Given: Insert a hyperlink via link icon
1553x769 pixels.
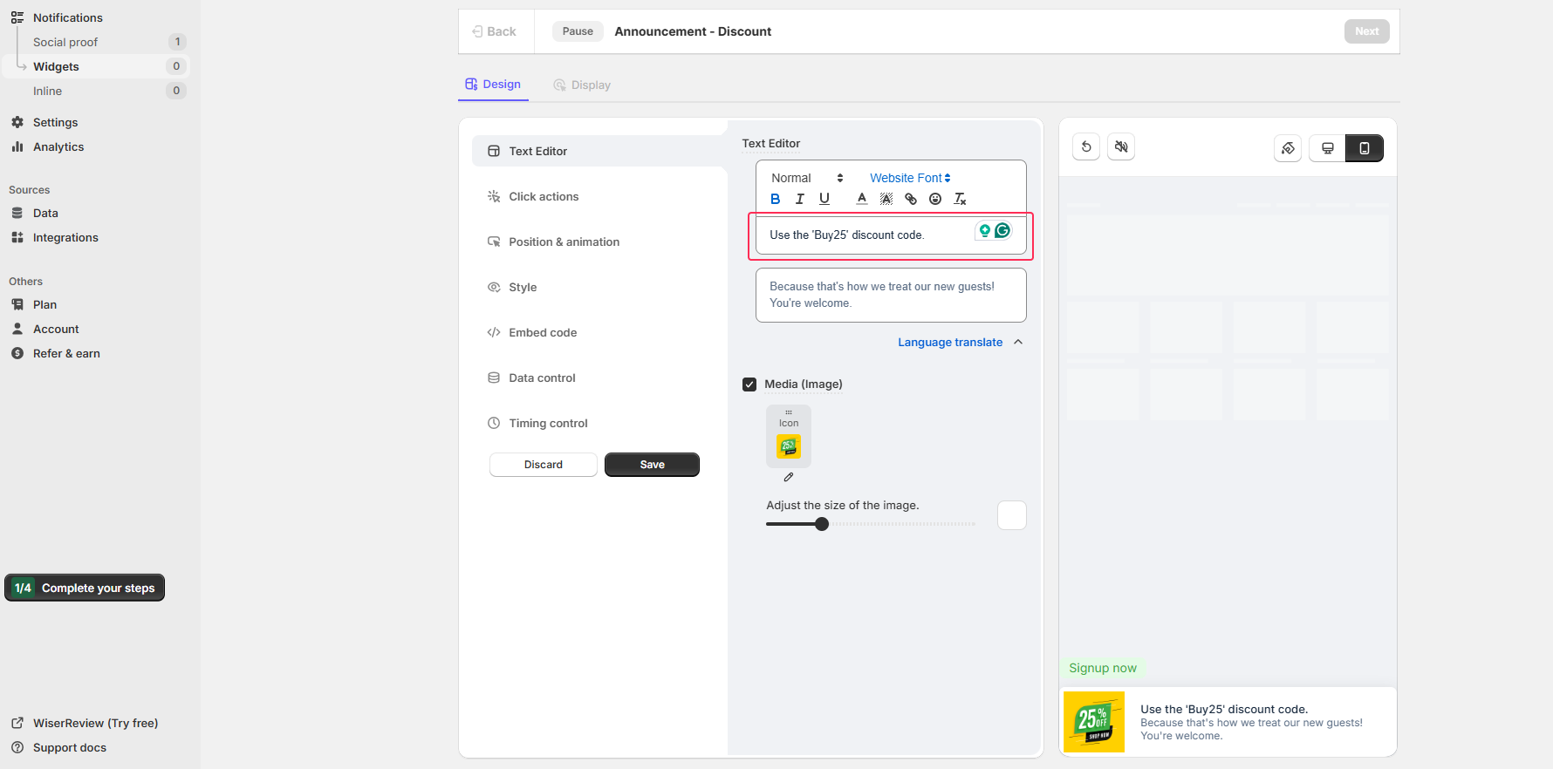Looking at the screenshot, I should (911, 199).
